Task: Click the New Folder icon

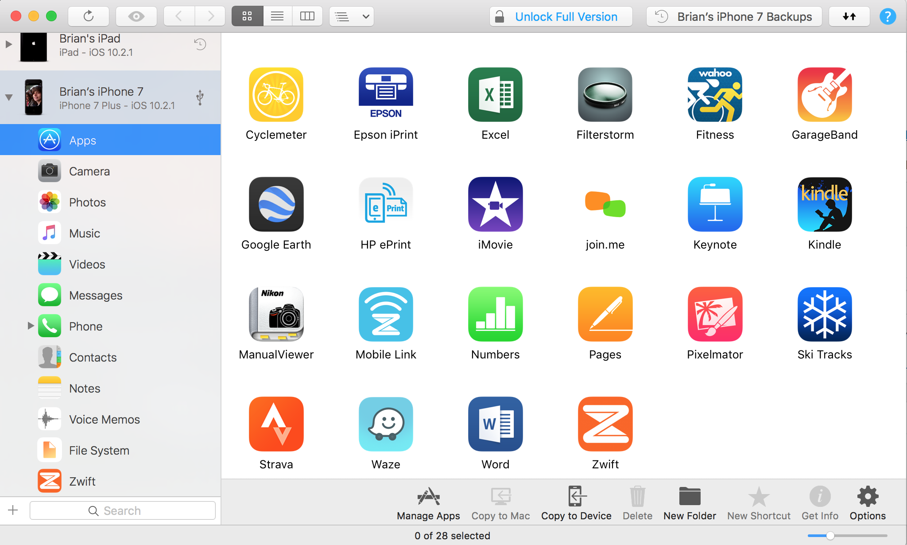Action: click(x=690, y=497)
